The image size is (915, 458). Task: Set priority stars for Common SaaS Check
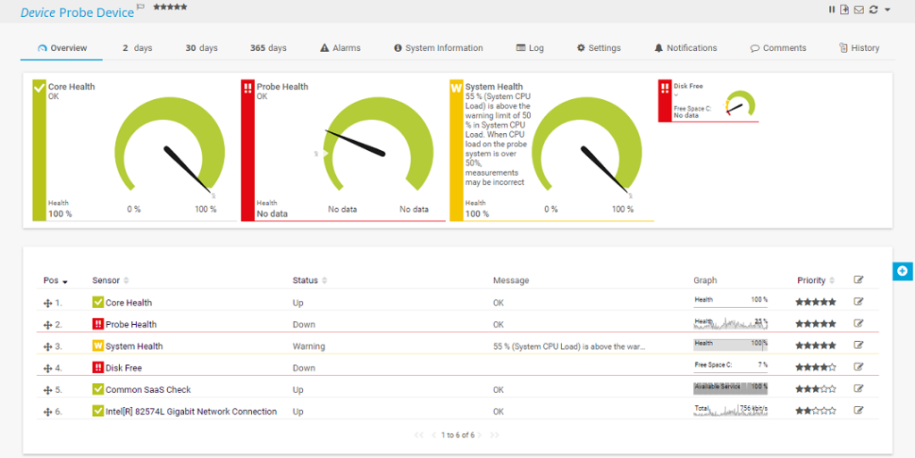pos(815,389)
